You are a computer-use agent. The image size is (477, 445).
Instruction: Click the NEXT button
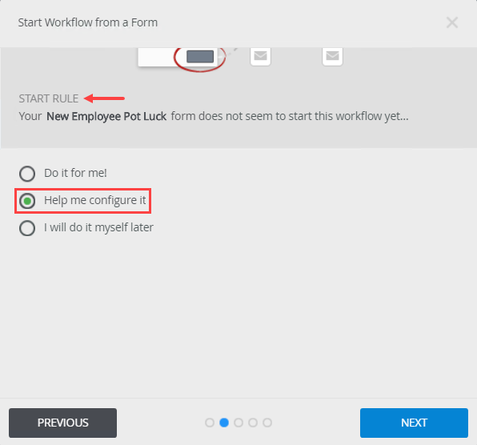click(x=414, y=423)
